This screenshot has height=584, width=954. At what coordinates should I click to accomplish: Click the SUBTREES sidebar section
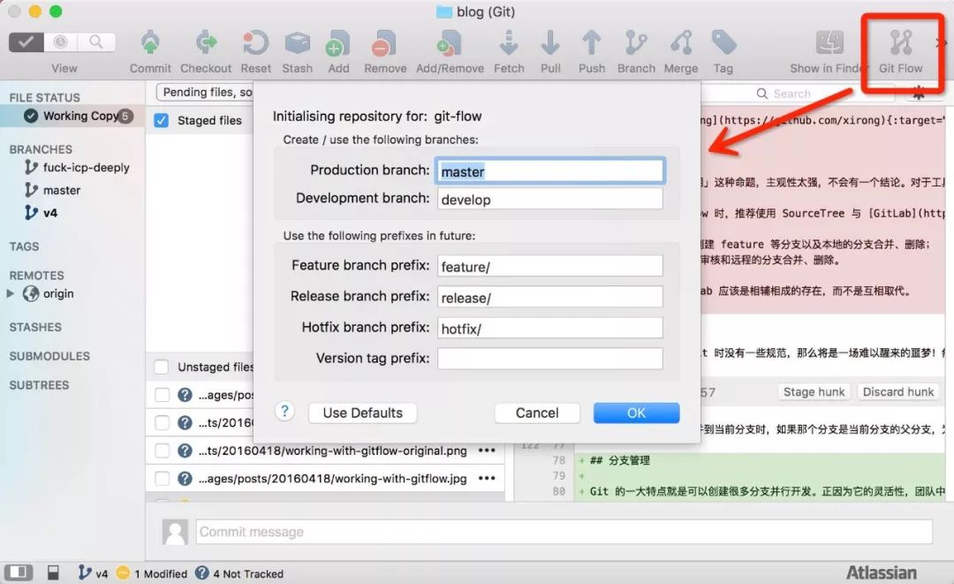click(x=39, y=385)
